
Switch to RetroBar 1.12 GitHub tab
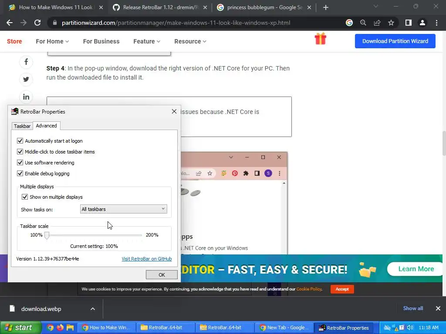pyautogui.click(x=160, y=8)
